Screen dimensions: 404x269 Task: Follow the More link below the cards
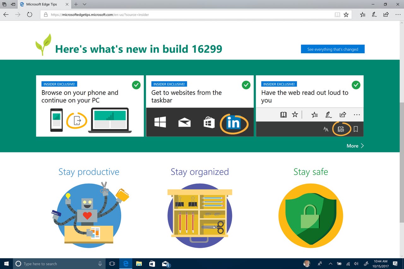pyautogui.click(x=353, y=146)
